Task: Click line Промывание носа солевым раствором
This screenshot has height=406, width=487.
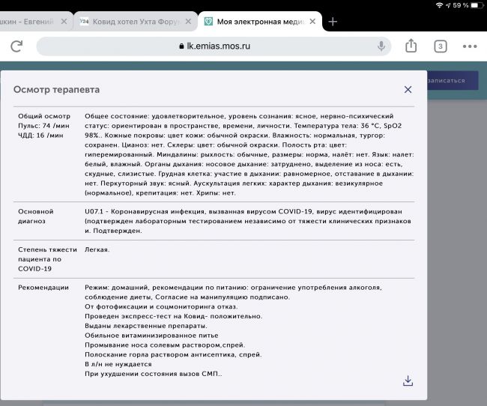Action: pos(165,345)
